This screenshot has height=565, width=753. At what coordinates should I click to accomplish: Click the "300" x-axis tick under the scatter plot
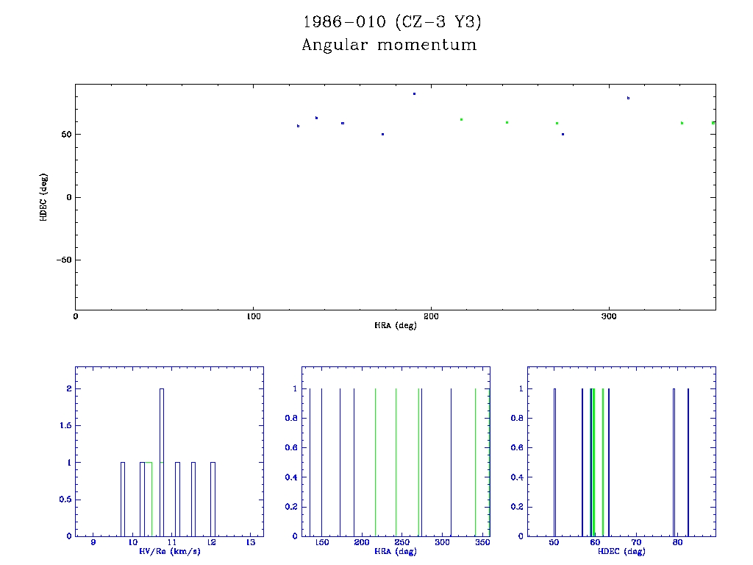pyautogui.click(x=609, y=316)
